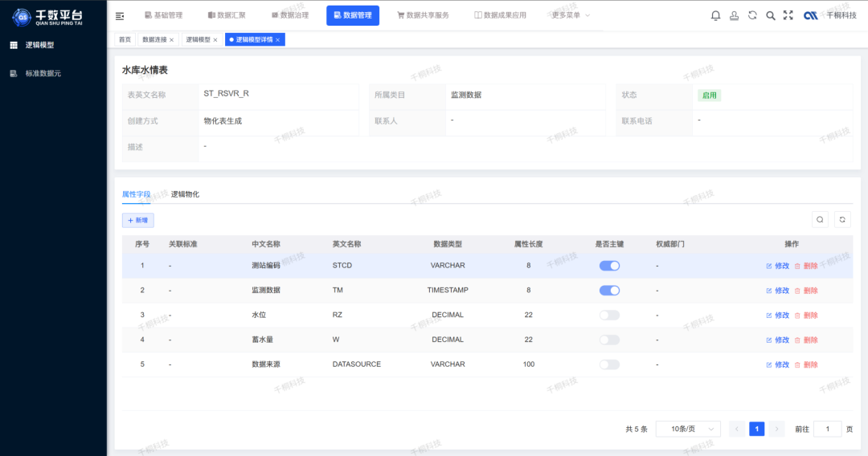Click the DATASOURCE english name cell
Screen dimensions: 868x456
357,364
